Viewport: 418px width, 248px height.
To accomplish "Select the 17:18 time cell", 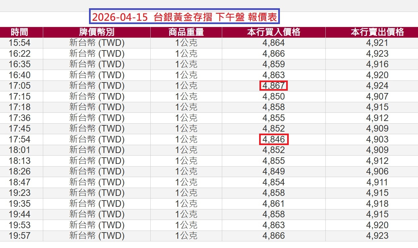I will 19,107.
